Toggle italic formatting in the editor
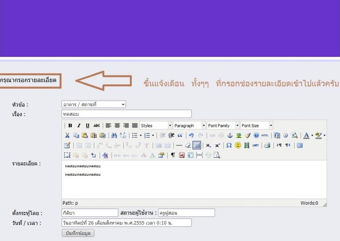Viewport: 340px width, 241px height. 79,125
